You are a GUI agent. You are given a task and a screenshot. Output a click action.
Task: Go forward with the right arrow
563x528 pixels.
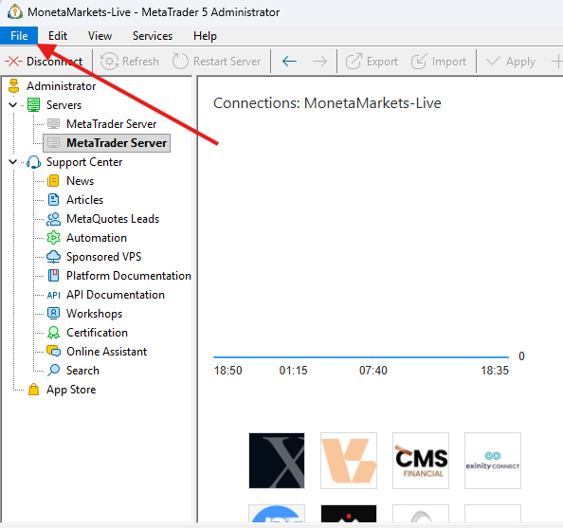click(319, 62)
